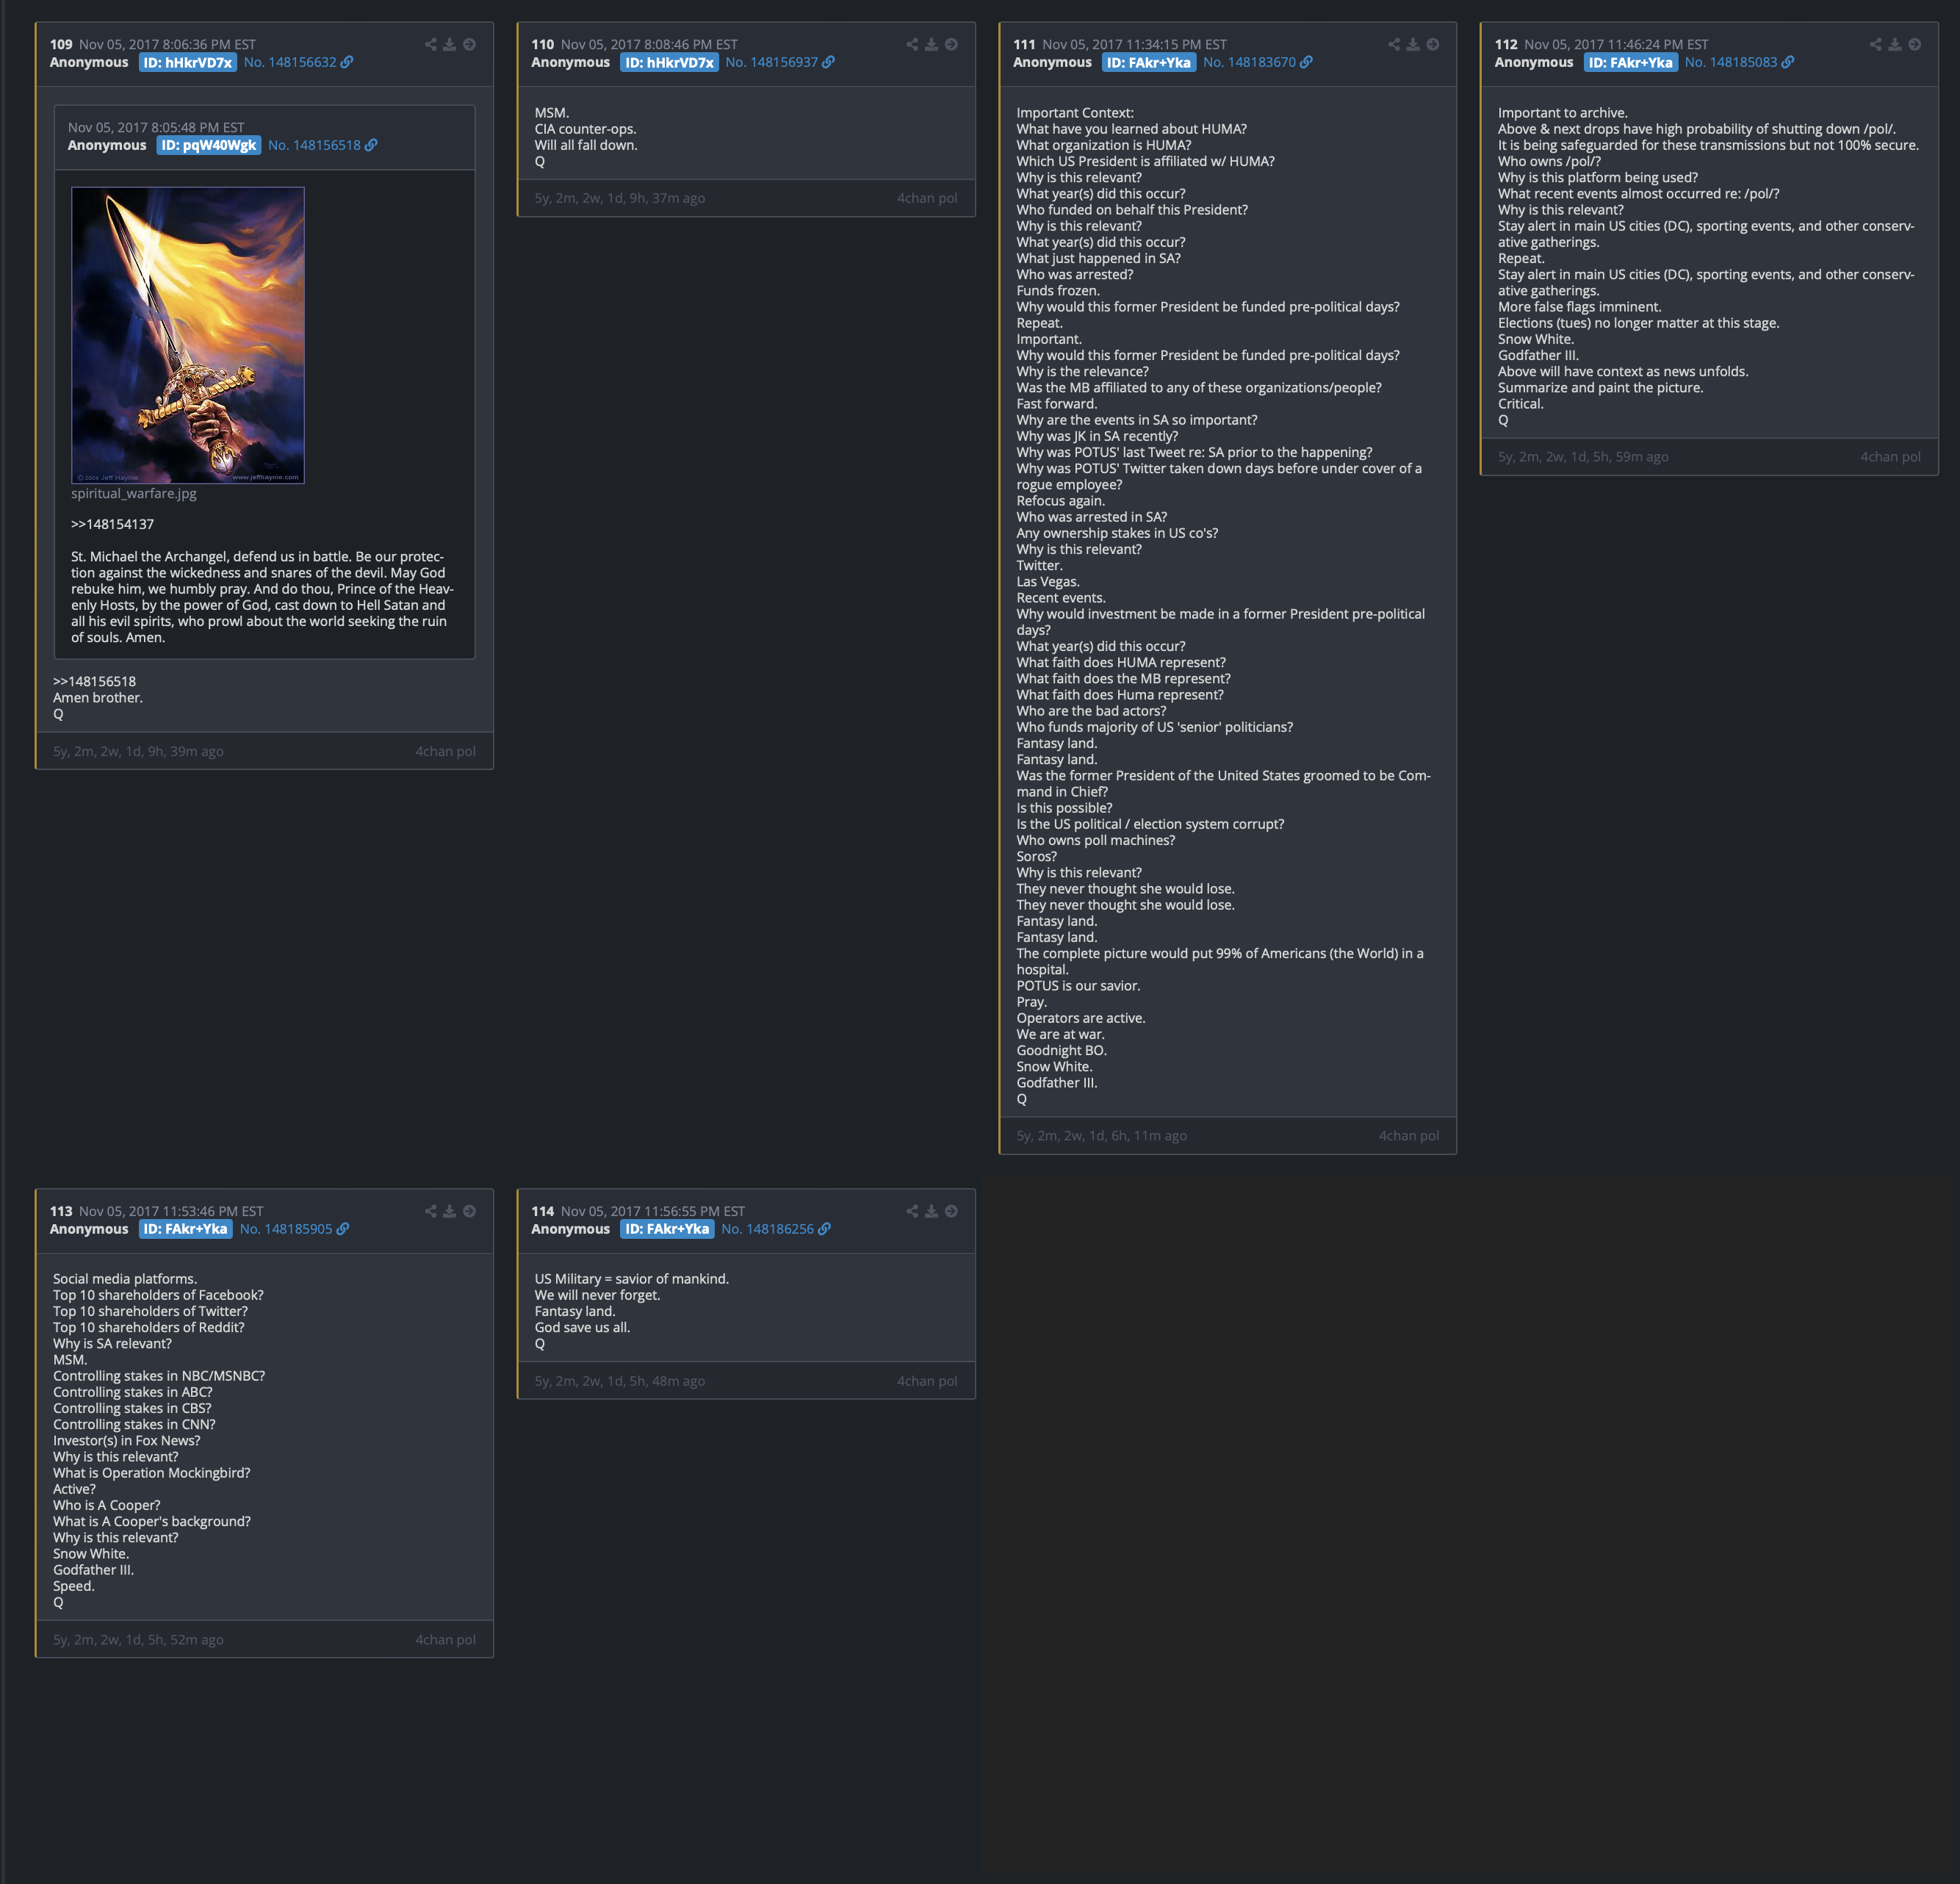The image size is (1960, 1884).
Task: Click post number 112 in the header
Action: tap(1506, 45)
